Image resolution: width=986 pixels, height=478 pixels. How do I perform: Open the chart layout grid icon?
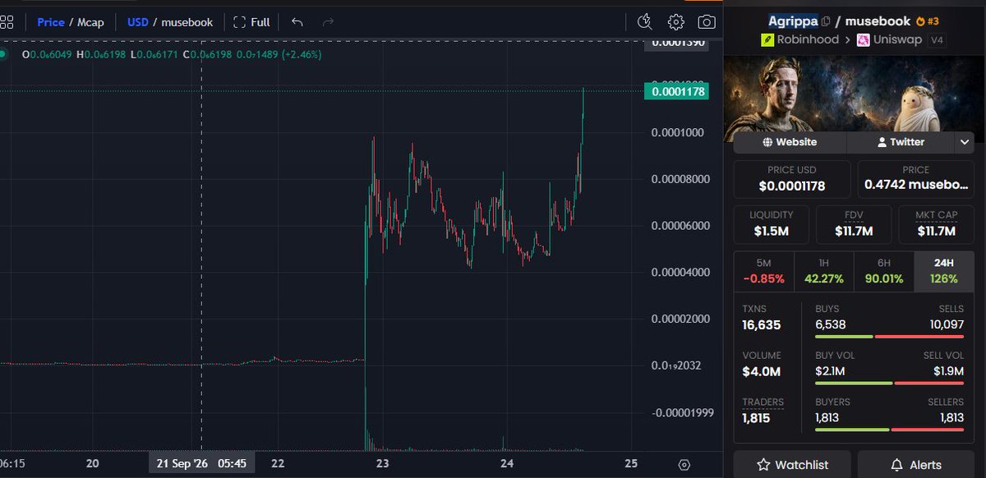tap(5, 22)
